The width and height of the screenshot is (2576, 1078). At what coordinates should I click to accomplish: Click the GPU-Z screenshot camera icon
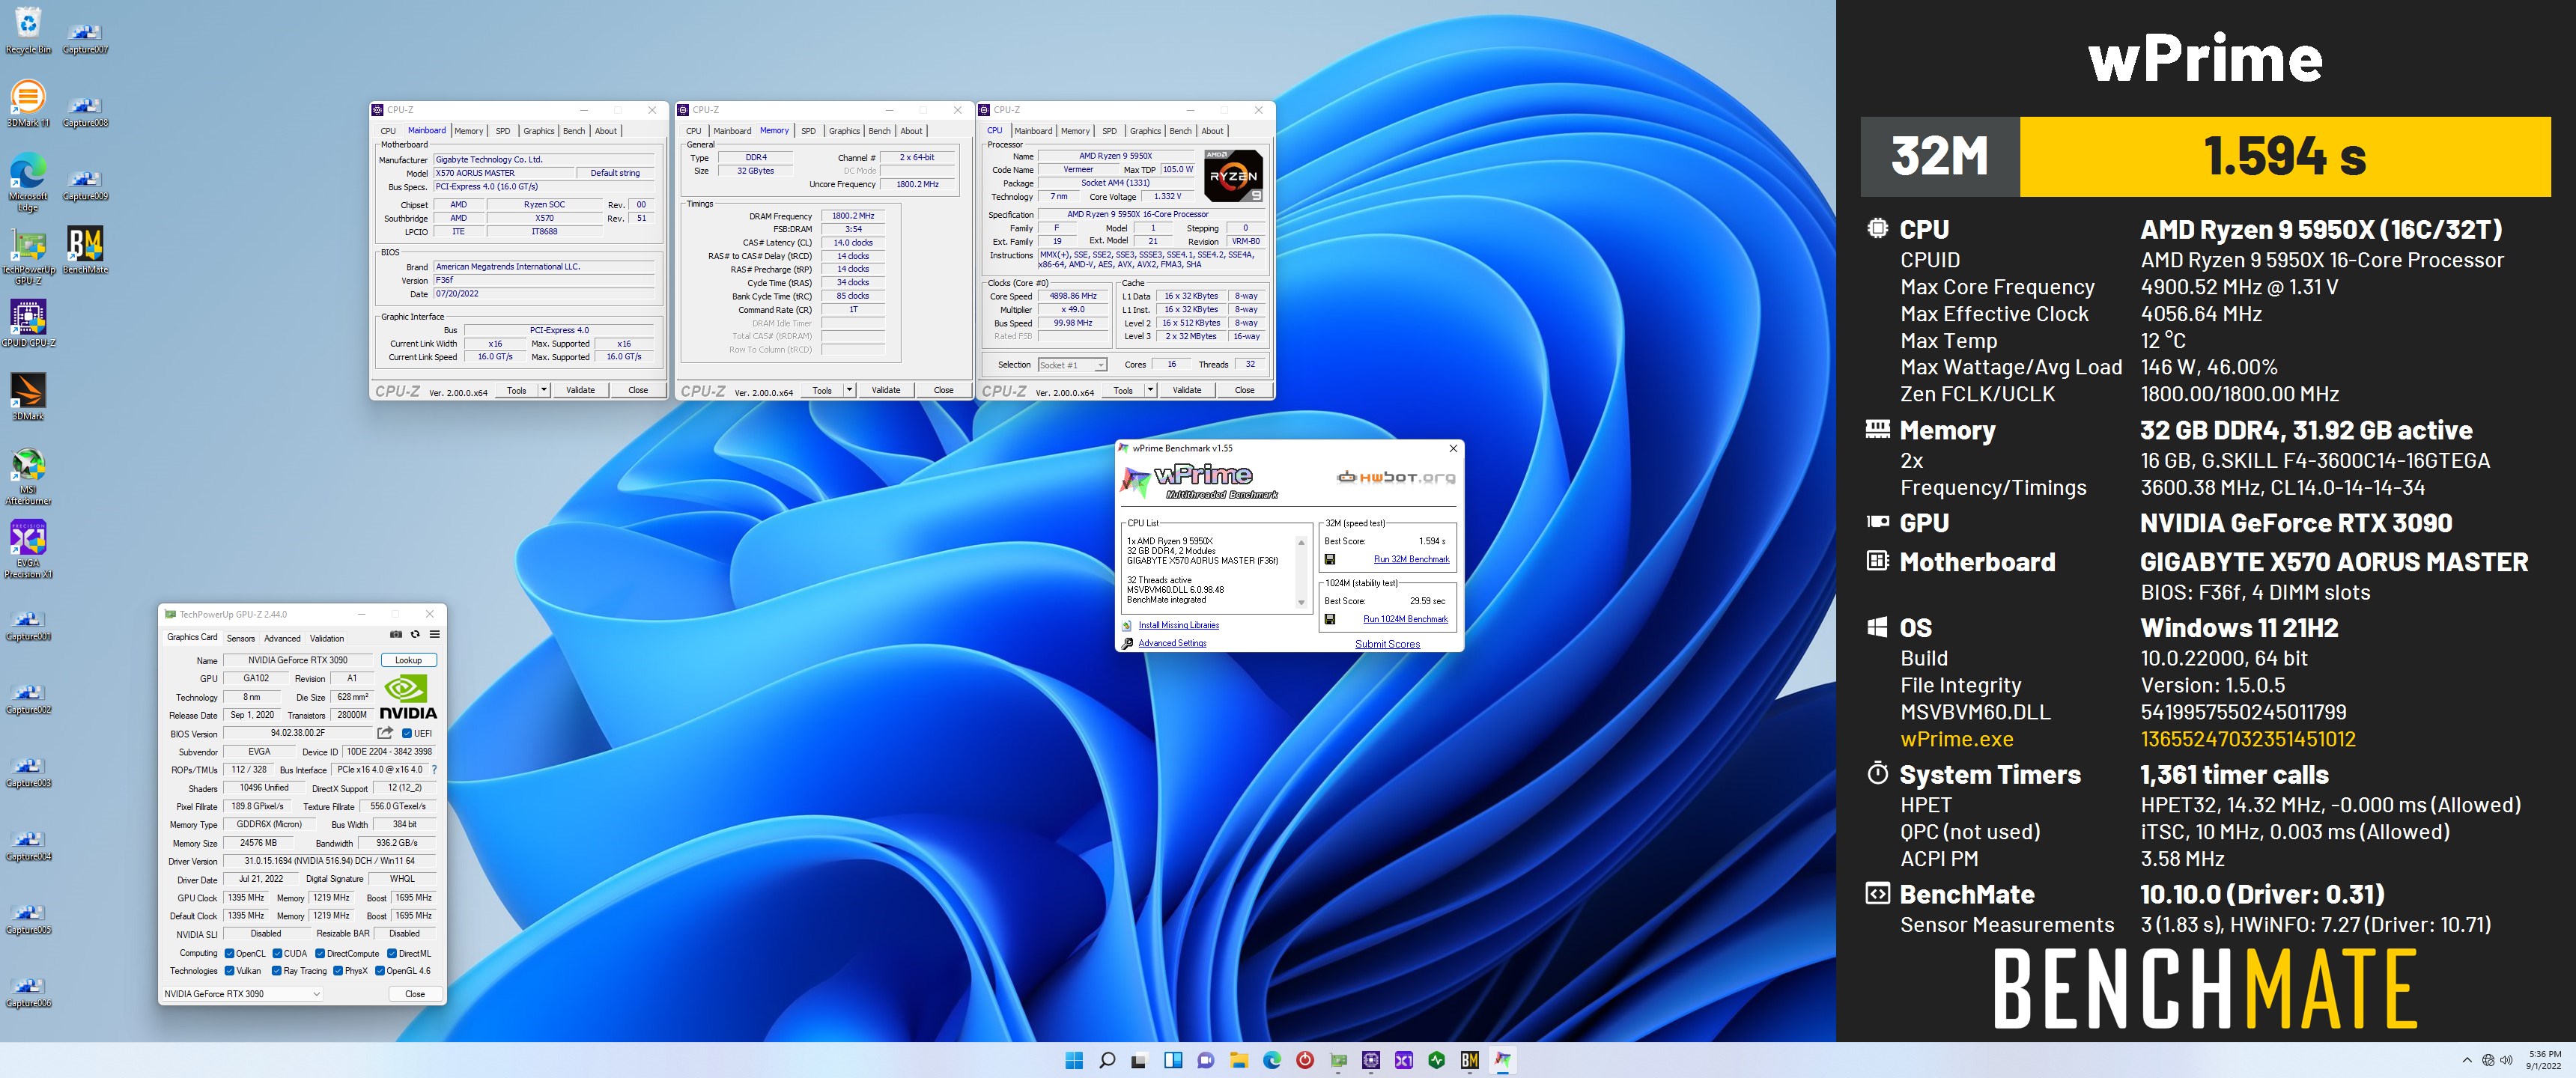396,634
